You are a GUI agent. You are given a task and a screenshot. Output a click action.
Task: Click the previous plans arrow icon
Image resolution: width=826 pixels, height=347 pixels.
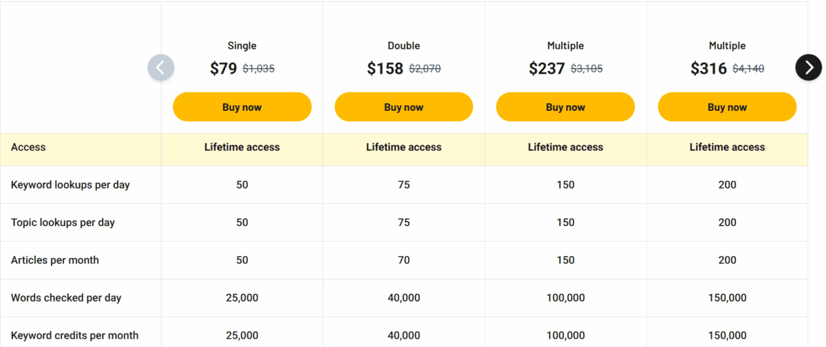tap(161, 67)
